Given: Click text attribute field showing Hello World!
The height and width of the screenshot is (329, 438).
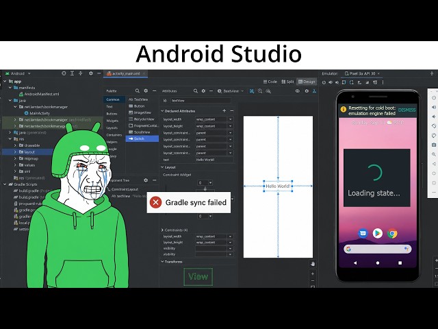Looking at the screenshot, I should [x=214, y=160].
